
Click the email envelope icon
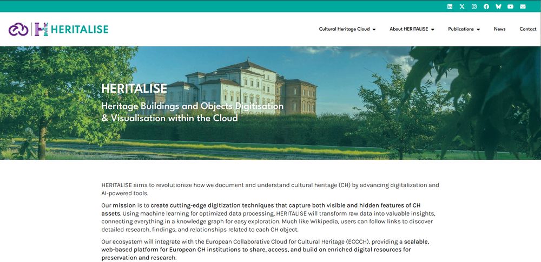523,6
